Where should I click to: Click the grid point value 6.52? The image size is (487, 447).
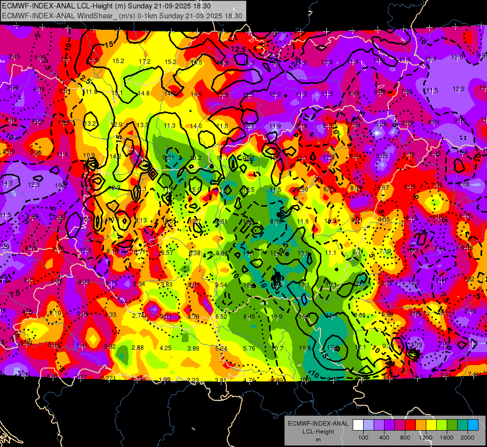tap(221, 317)
